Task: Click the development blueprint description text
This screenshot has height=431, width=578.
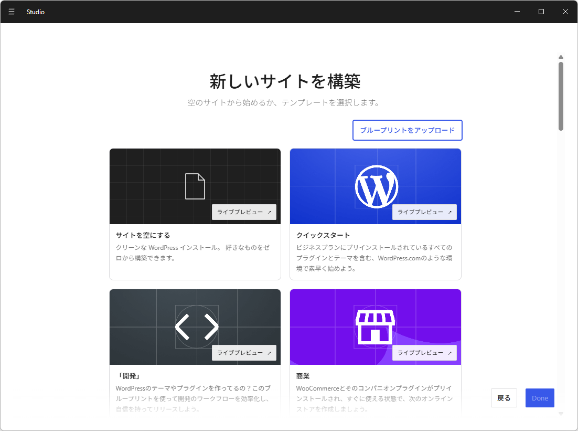Action: coord(193,398)
